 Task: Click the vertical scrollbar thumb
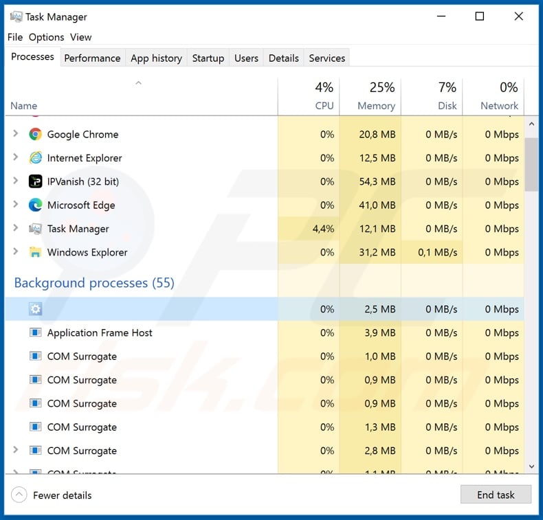[531, 164]
